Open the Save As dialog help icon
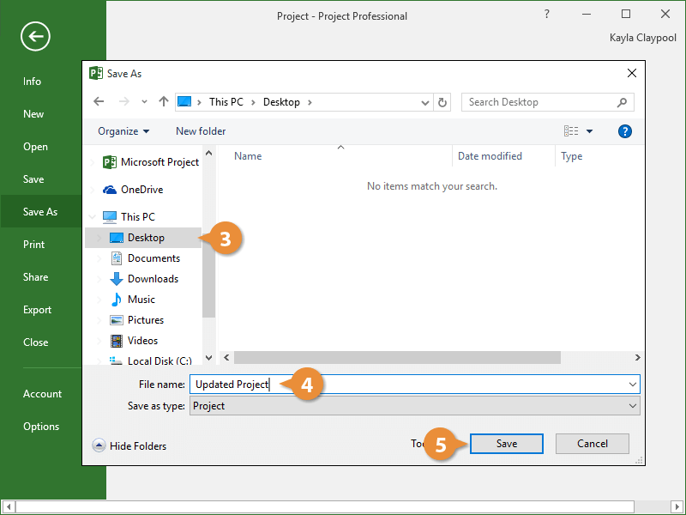The width and height of the screenshot is (686, 515). pyautogui.click(x=625, y=131)
